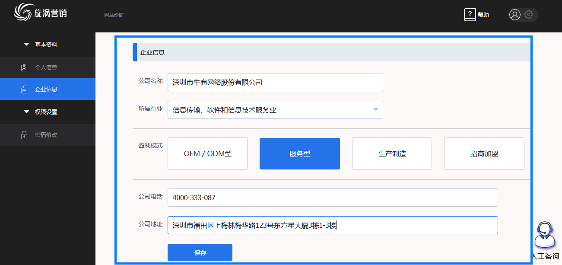Open the settings gear icon in header
This screenshot has width=562, height=265.
[x=529, y=14]
